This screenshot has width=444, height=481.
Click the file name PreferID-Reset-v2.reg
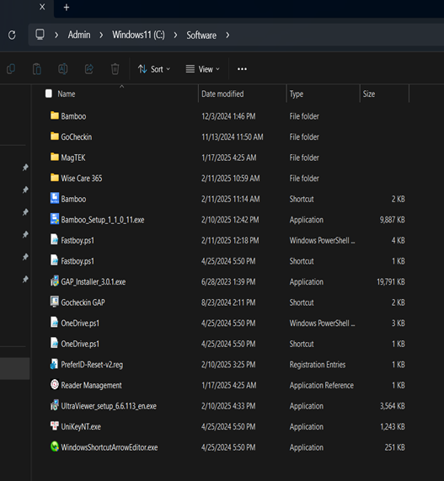pyautogui.click(x=92, y=365)
